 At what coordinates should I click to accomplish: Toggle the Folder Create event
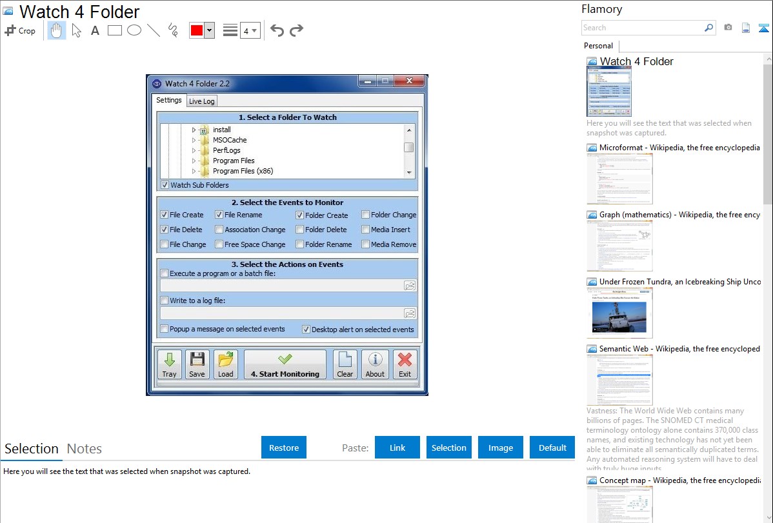coord(299,215)
